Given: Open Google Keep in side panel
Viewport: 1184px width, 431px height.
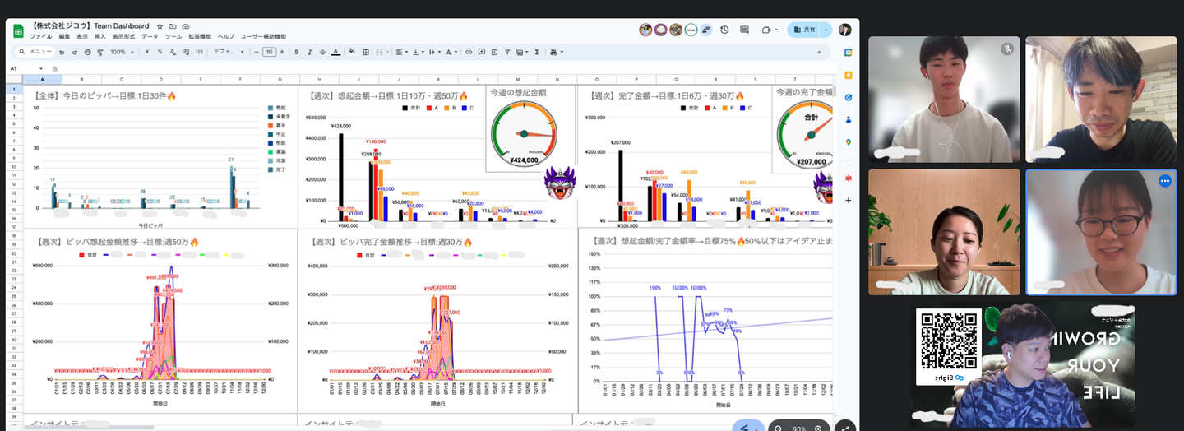Looking at the screenshot, I should pyautogui.click(x=848, y=75).
